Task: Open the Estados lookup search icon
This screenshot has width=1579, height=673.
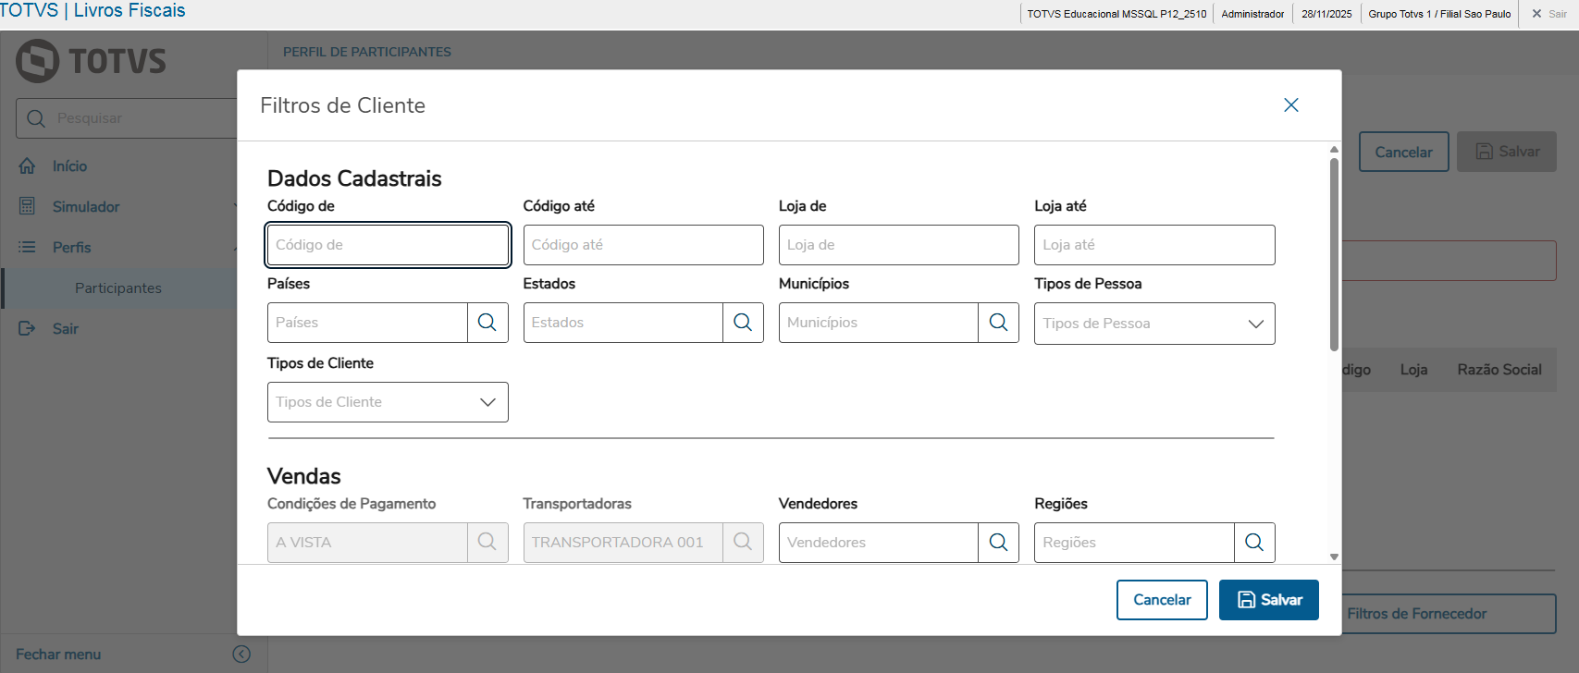Action: pos(743,323)
